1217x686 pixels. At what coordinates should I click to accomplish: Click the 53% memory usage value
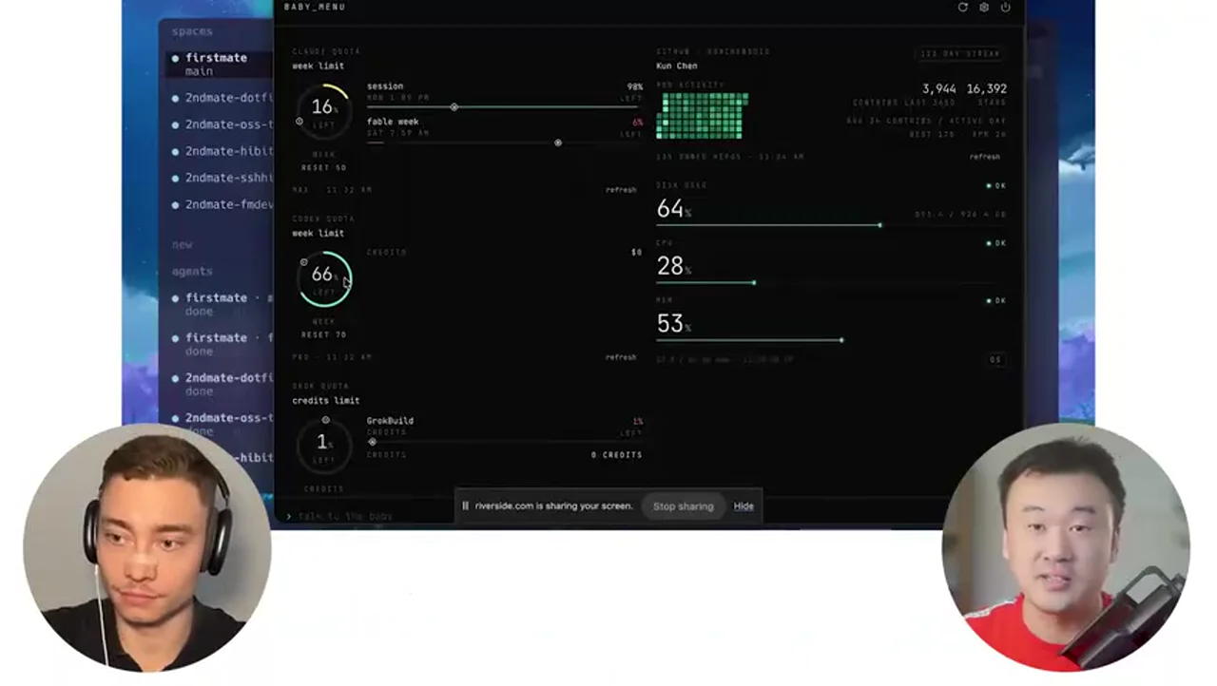pos(673,325)
